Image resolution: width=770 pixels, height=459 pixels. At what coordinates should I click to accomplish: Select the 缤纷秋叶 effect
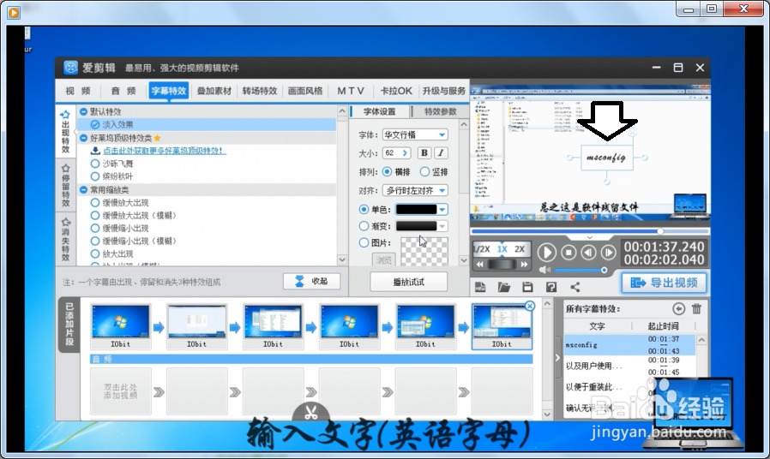[117, 176]
